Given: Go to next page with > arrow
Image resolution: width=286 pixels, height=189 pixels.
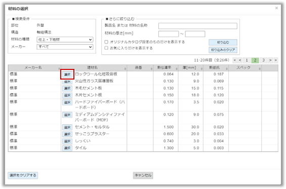Looking at the screenshot, I should [270, 60].
